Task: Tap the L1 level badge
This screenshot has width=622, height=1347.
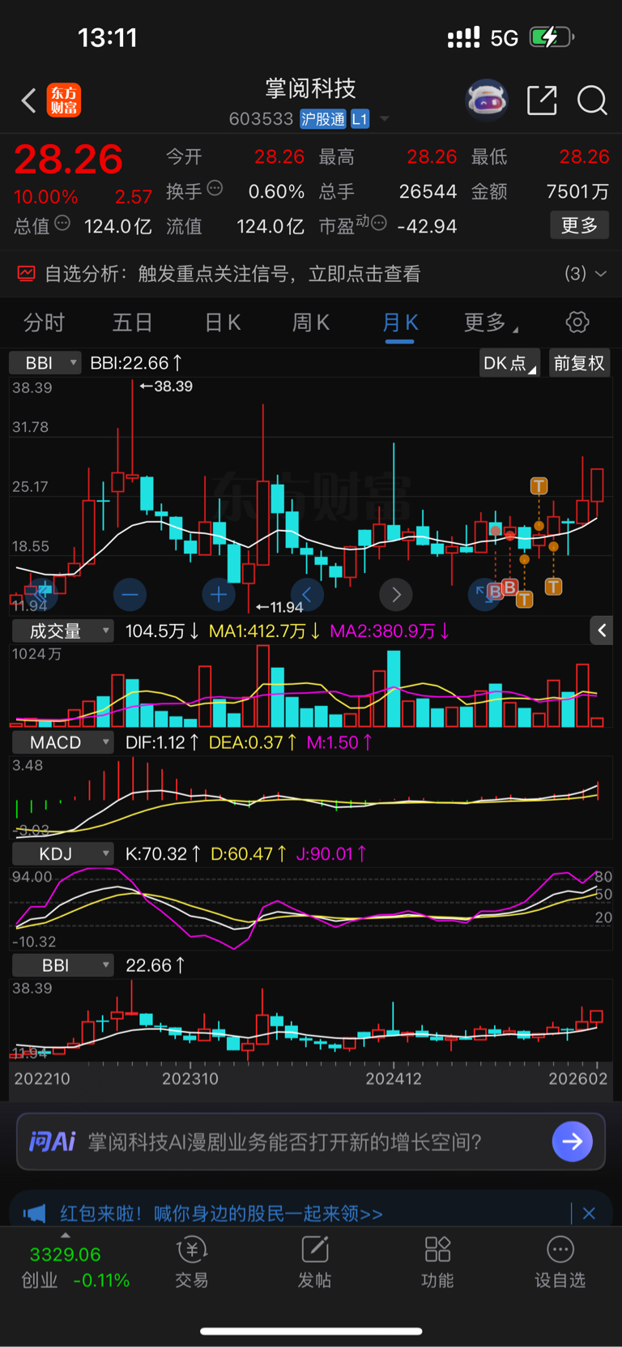Action: tap(360, 119)
